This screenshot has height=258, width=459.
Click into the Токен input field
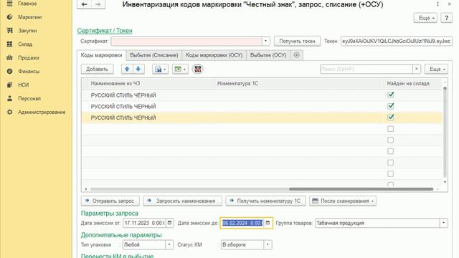point(397,42)
